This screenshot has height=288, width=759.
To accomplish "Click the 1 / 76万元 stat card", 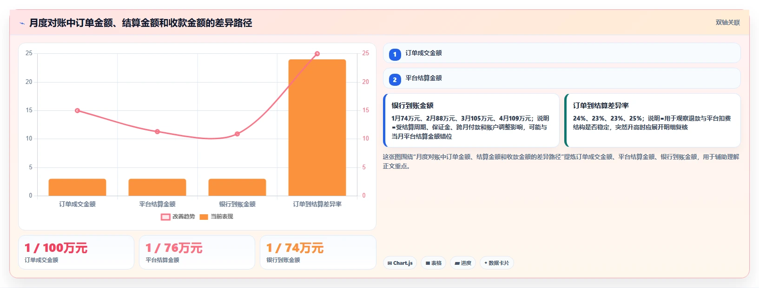I will (197, 252).
